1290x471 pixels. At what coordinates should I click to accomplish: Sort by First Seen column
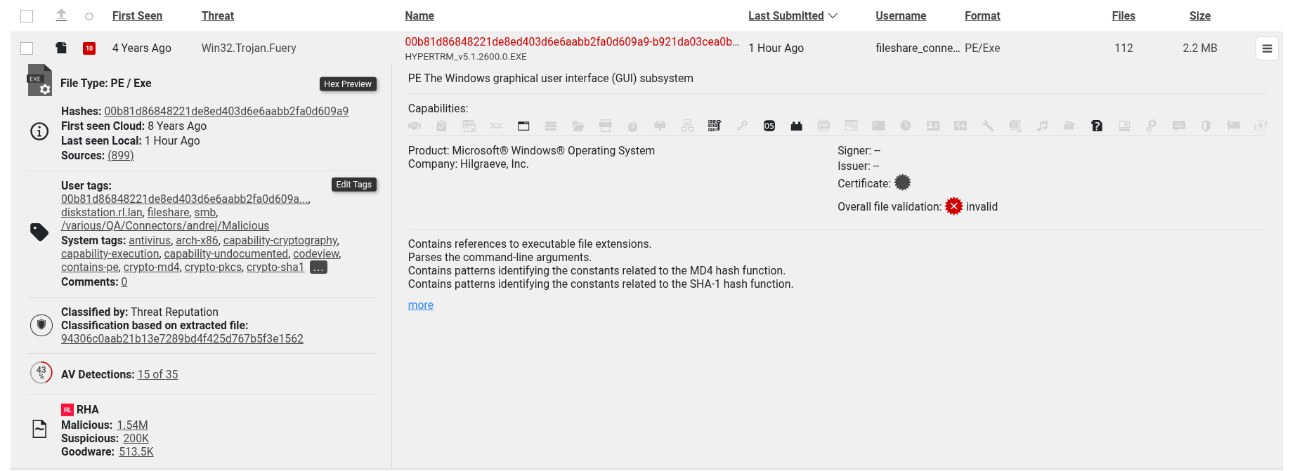tap(137, 15)
